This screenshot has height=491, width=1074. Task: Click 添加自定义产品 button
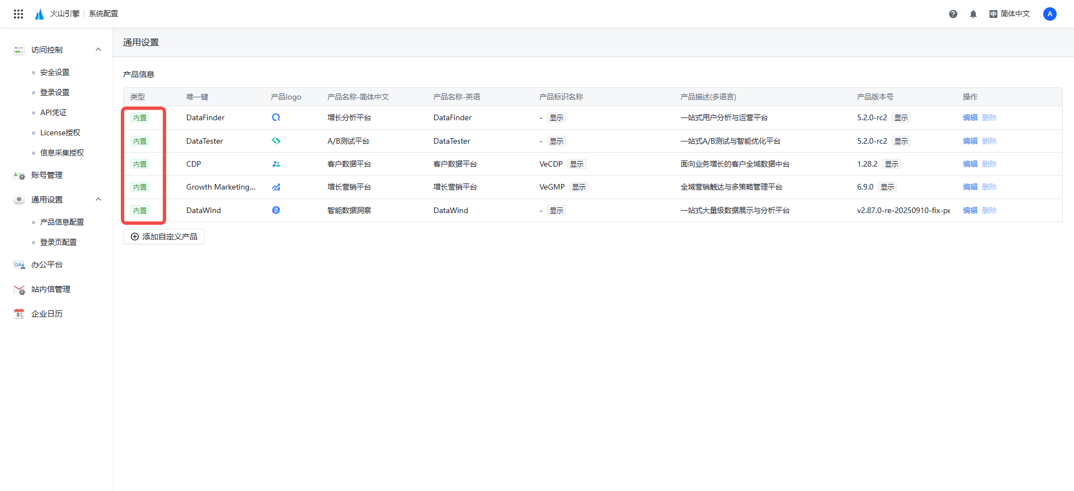point(164,237)
